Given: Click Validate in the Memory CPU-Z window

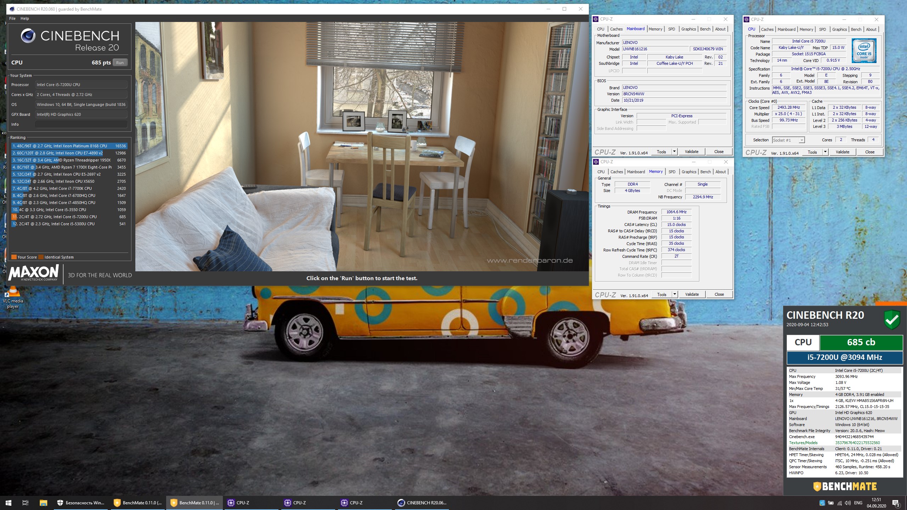Looking at the screenshot, I should tap(692, 294).
